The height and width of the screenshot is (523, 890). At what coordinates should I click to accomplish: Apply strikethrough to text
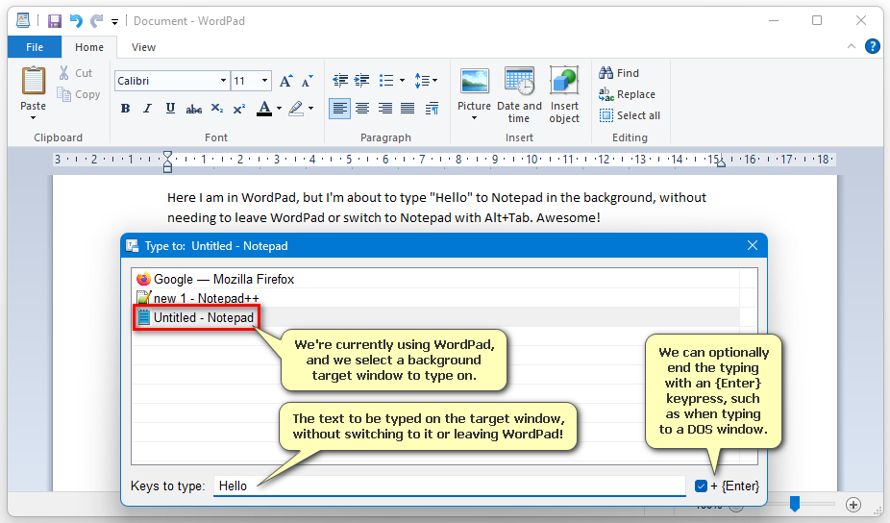[x=193, y=109]
